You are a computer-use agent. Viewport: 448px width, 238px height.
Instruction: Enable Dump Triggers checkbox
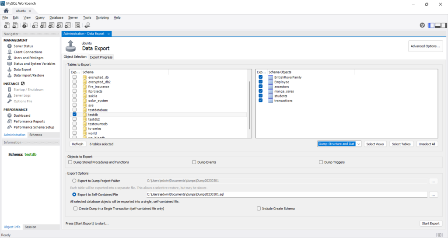click(321, 162)
